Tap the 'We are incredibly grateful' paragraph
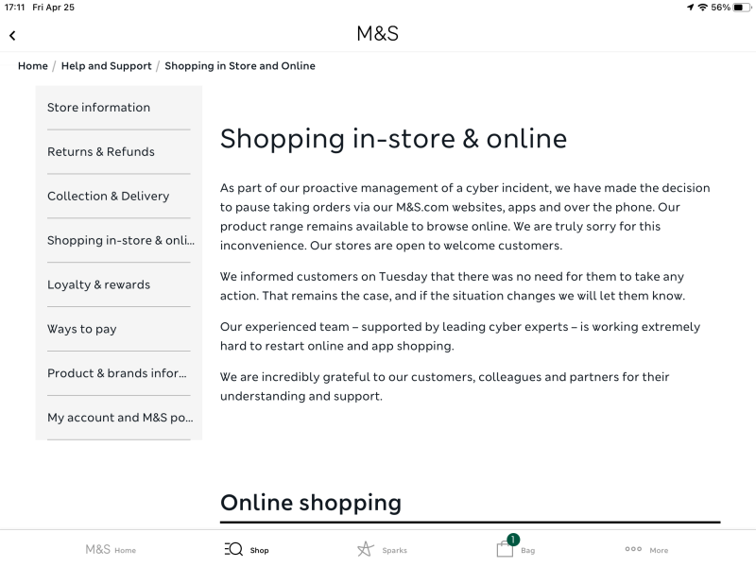 click(x=444, y=387)
